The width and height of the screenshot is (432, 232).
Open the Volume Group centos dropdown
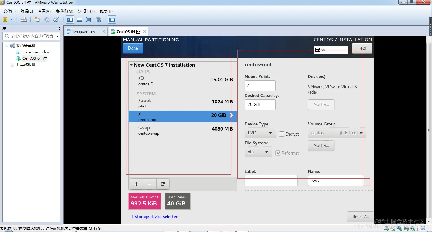point(337,133)
